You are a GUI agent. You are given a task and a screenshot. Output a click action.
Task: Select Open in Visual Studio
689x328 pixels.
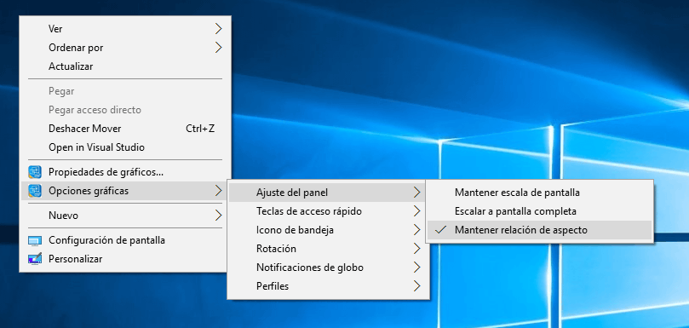(x=125, y=147)
